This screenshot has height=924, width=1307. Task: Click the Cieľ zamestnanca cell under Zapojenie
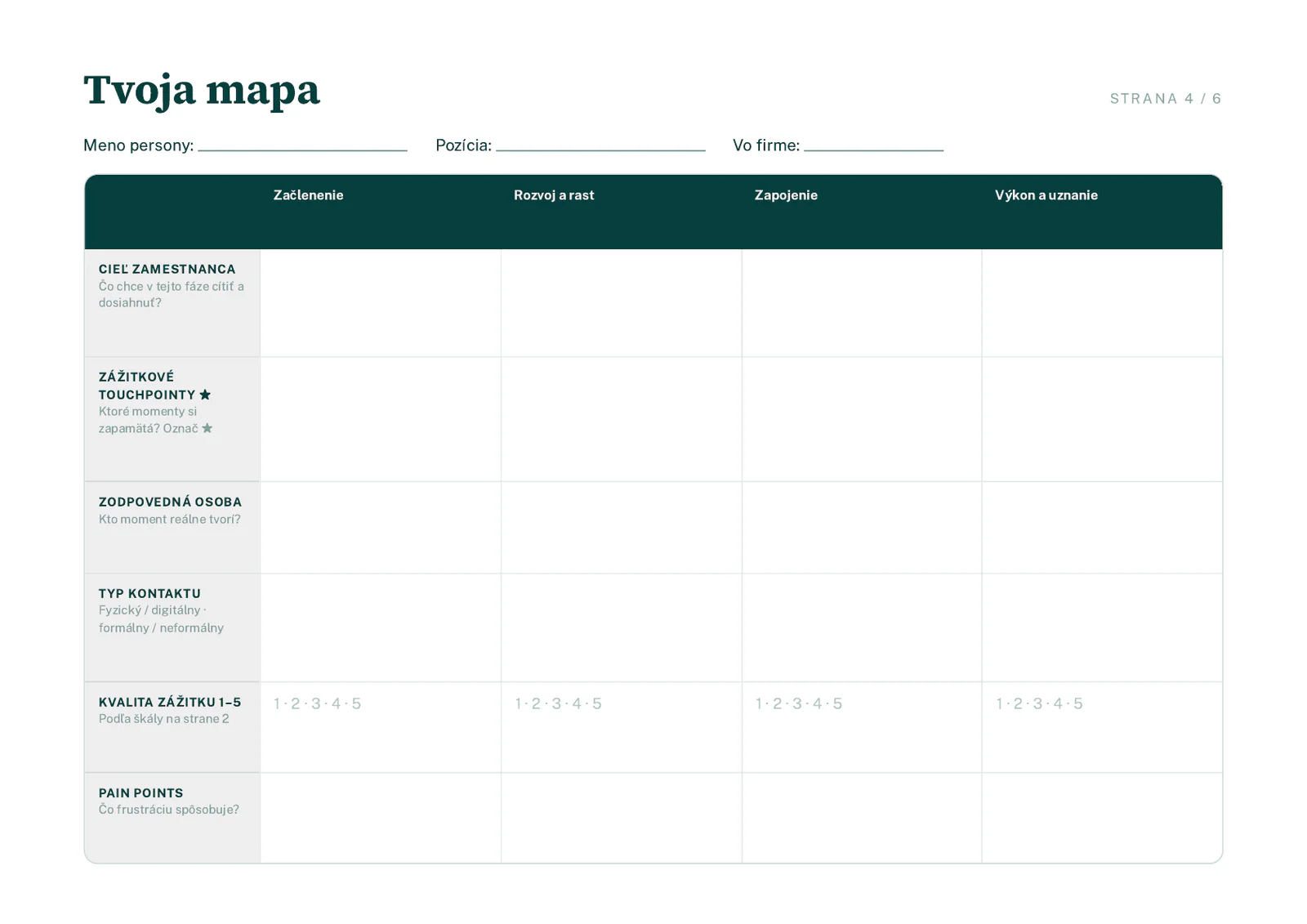coord(862,303)
